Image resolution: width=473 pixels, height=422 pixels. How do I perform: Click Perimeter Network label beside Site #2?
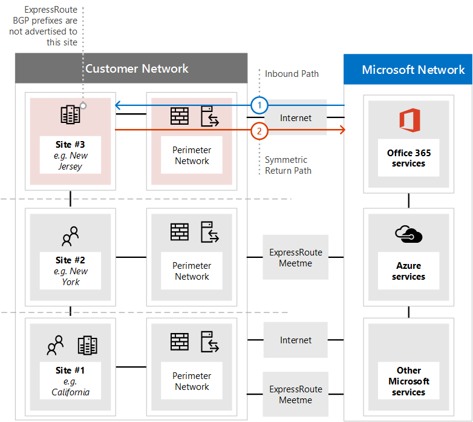point(192,271)
